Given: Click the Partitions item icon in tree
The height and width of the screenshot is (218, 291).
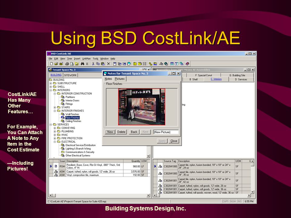Looking at the screenshot, I should (x=63, y=97).
